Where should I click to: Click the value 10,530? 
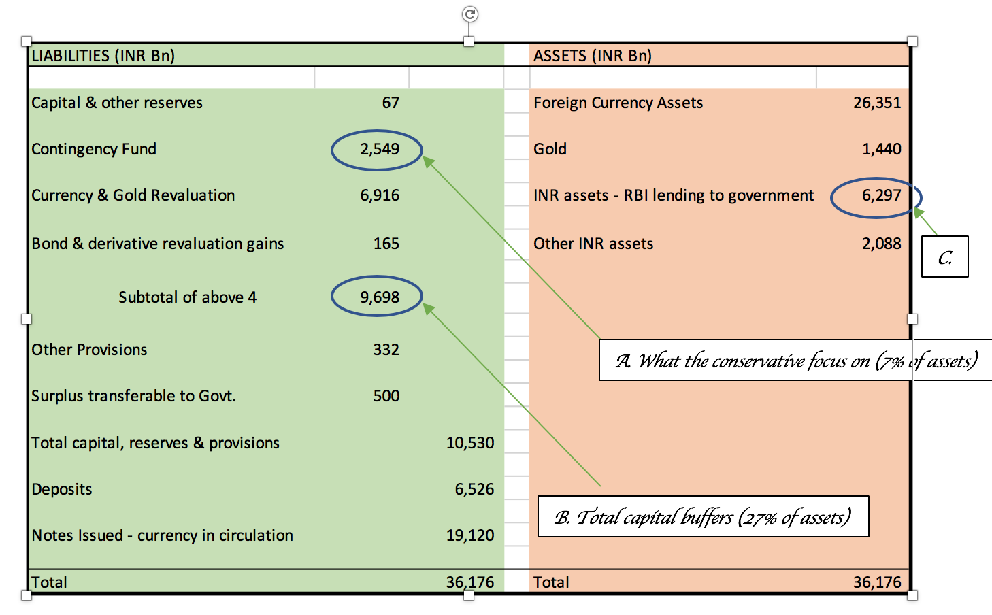(x=470, y=443)
